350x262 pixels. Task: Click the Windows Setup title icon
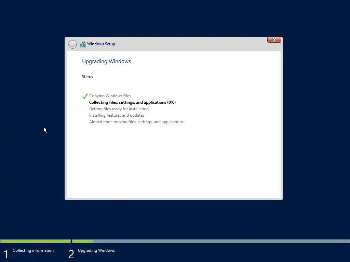coord(83,44)
